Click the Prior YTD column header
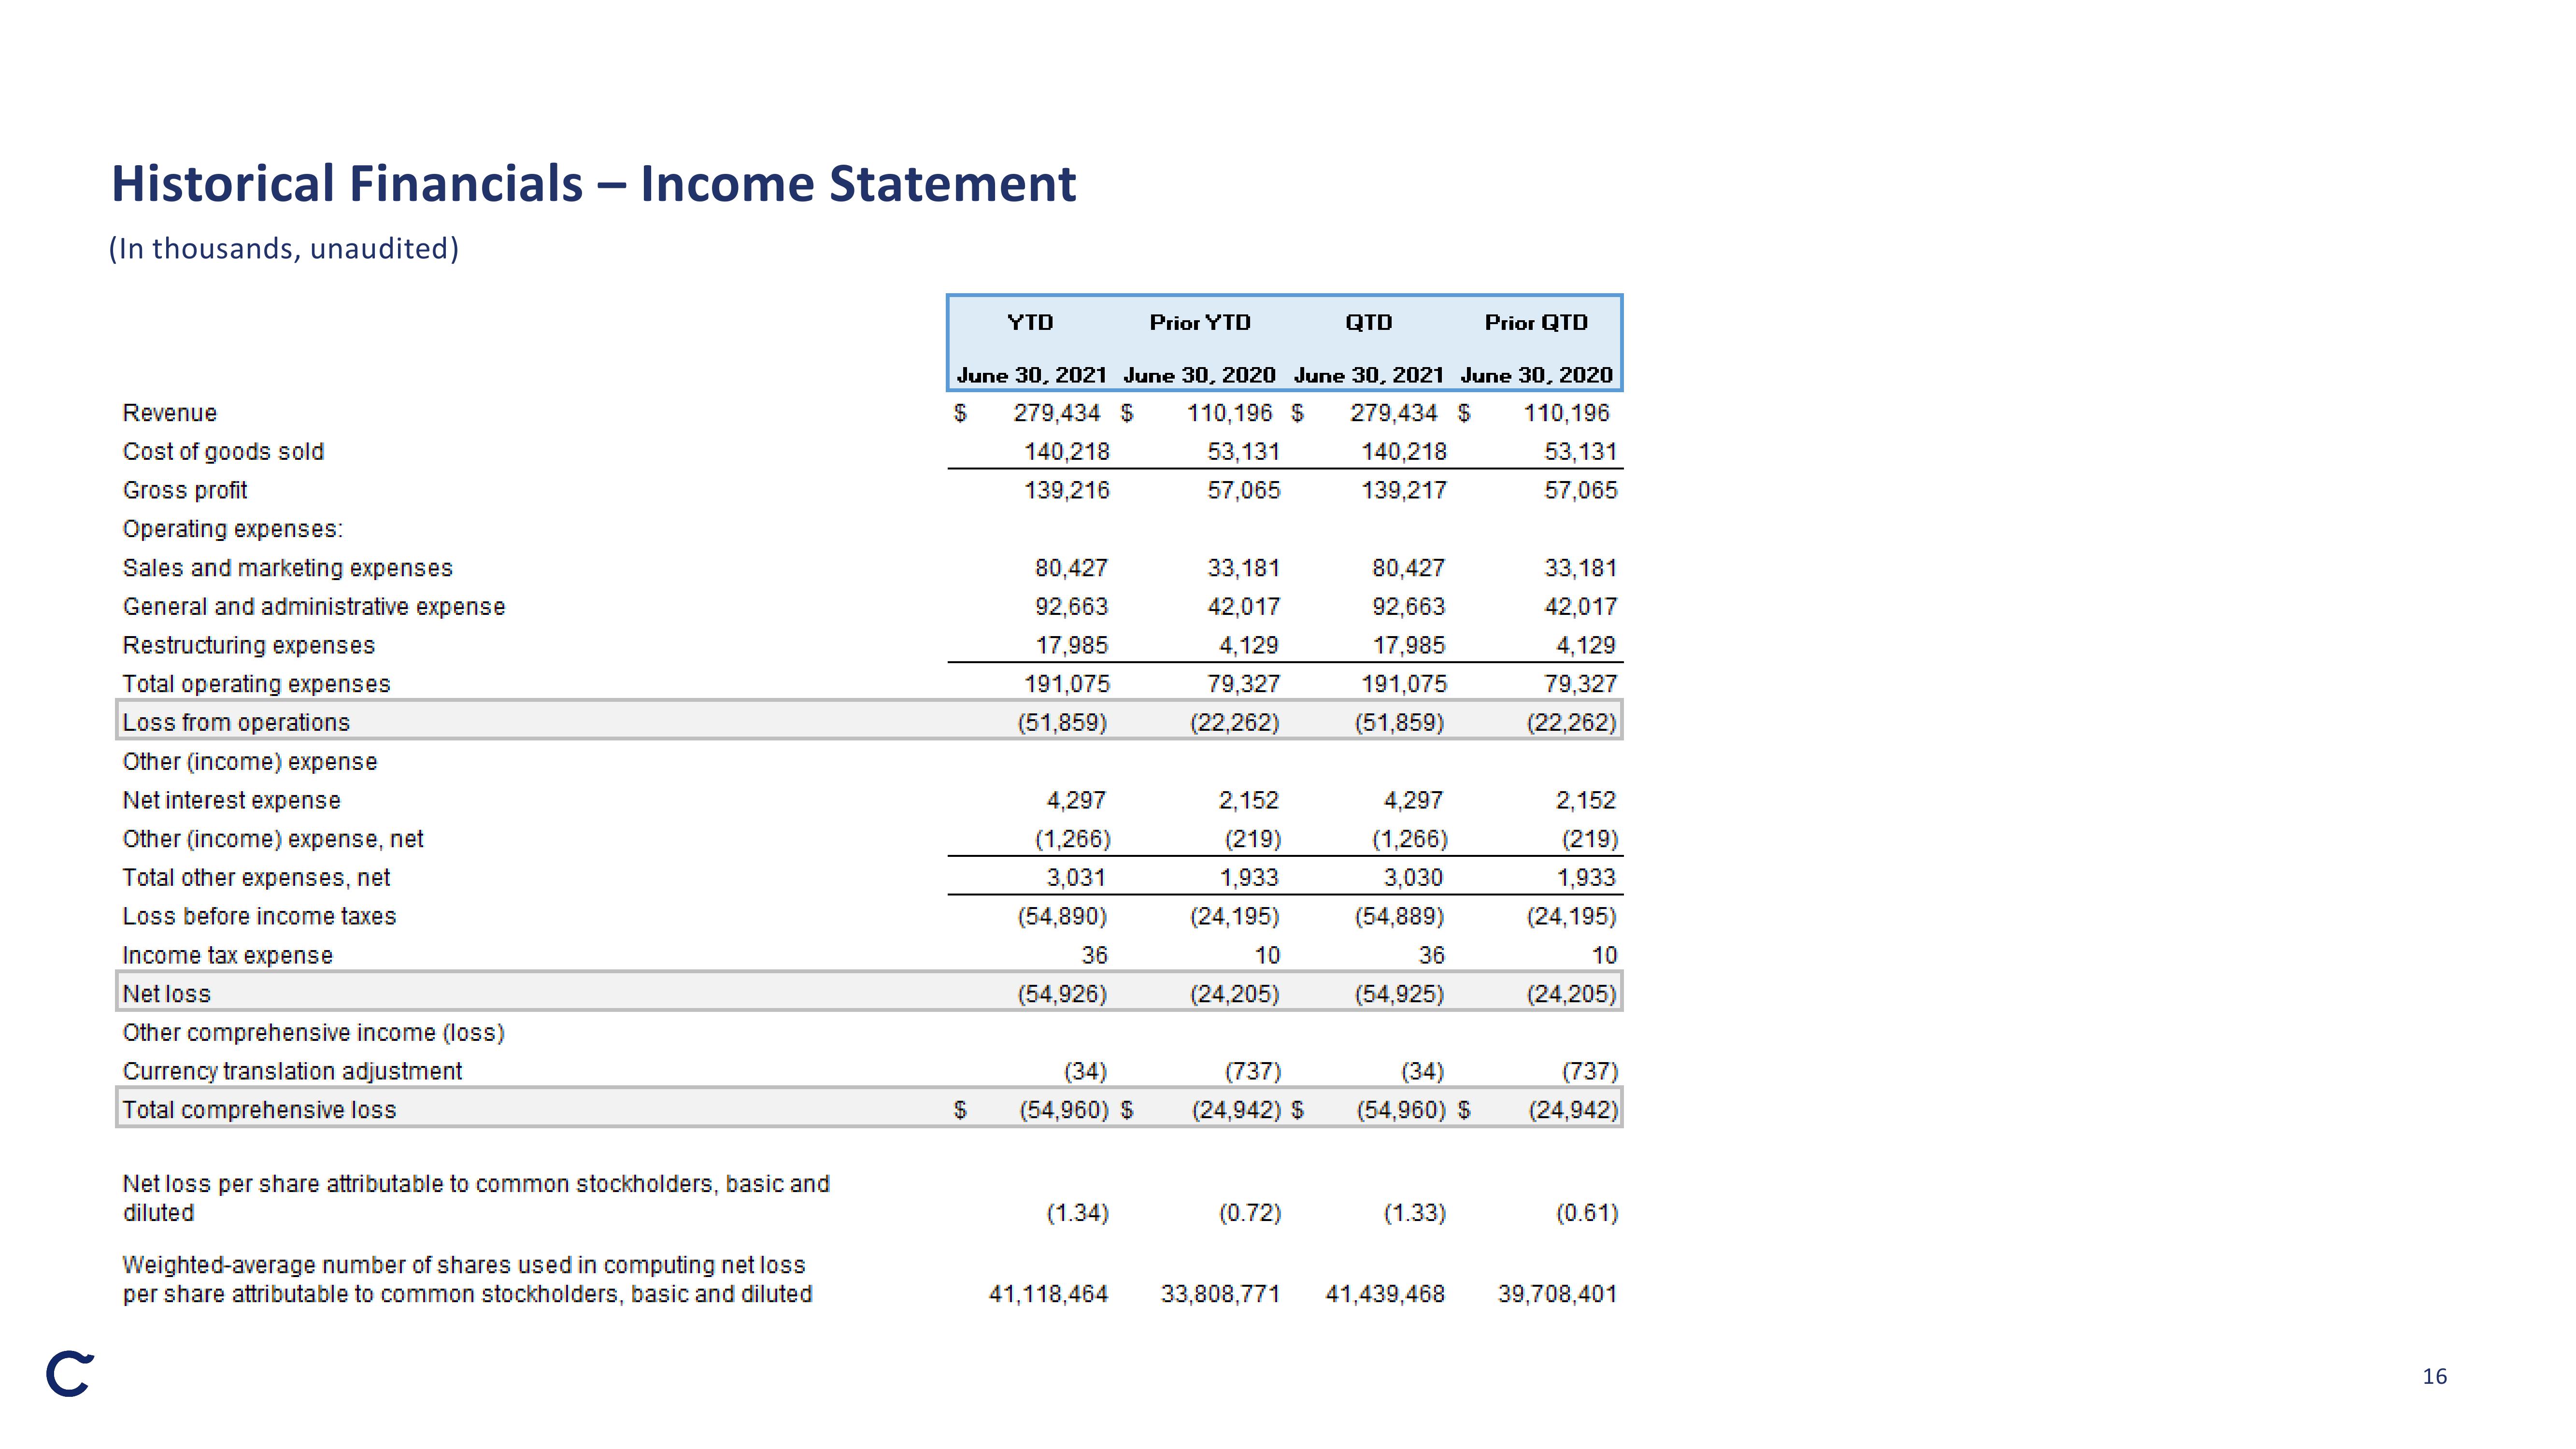The image size is (2576, 1449). point(1200,323)
